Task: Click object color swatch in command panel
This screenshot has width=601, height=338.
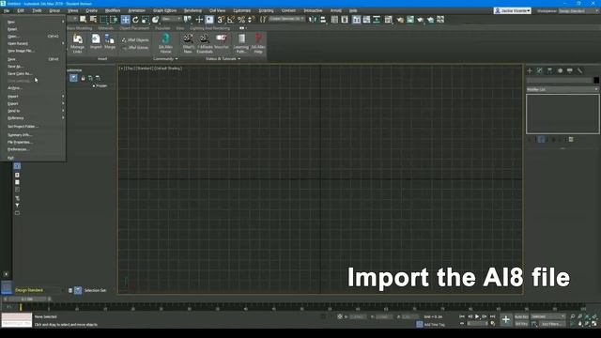Action: coord(596,80)
